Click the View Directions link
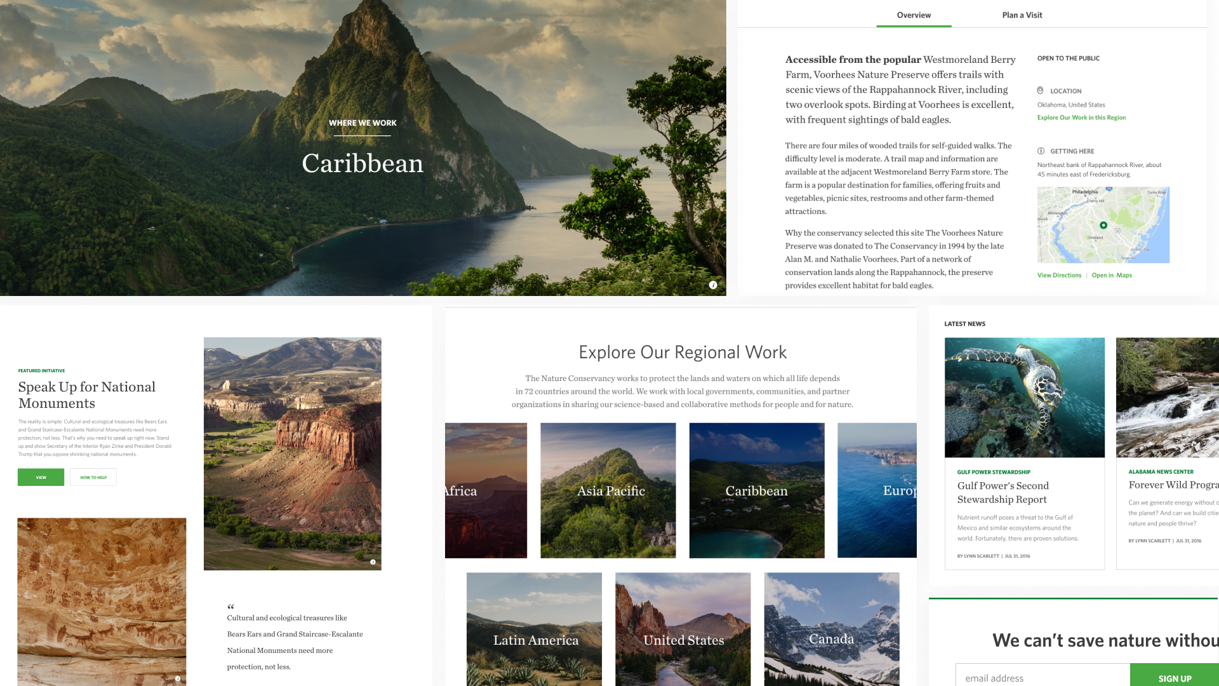 pyautogui.click(x=1059, y=275)
